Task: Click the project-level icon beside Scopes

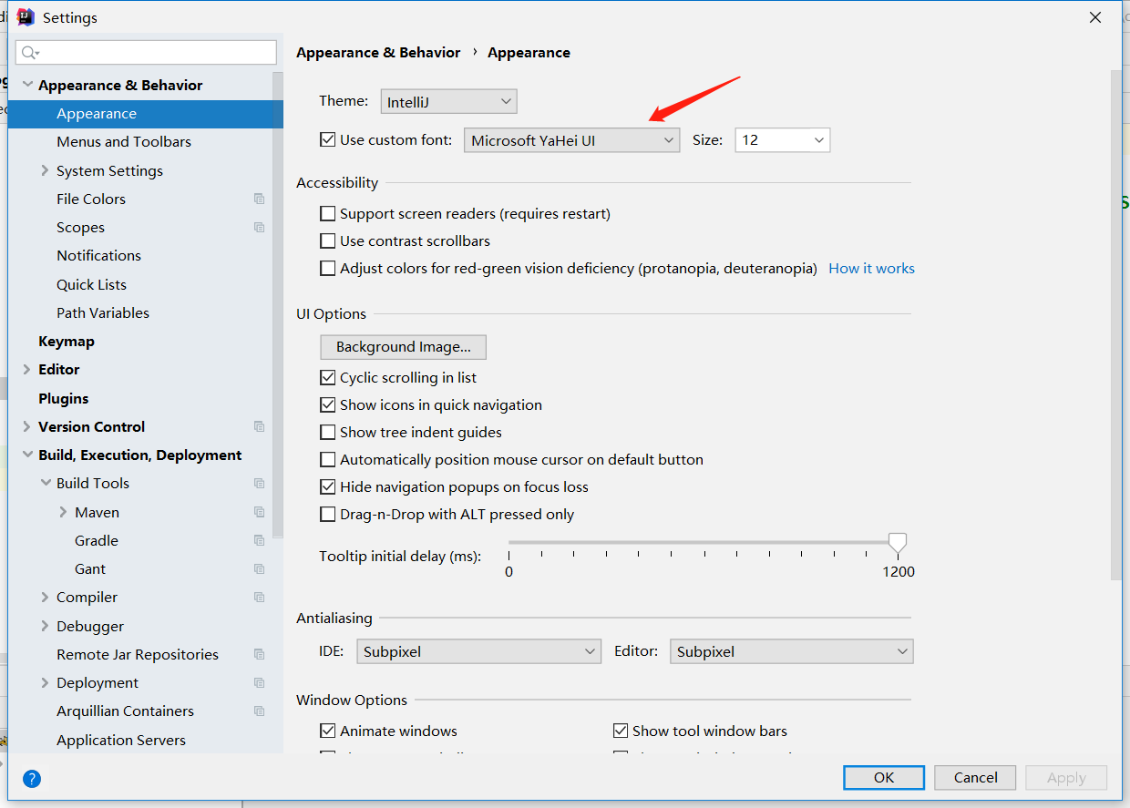Action: [260, 227]
